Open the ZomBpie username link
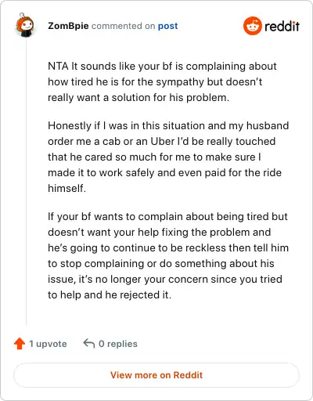 click(x=68, y=26)
